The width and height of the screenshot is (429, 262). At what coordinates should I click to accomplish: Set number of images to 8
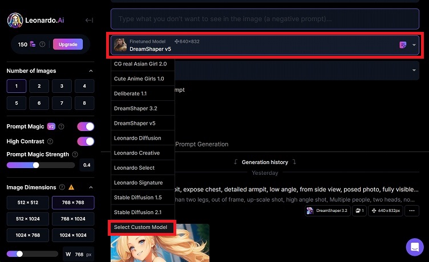[x=84, y=103]
